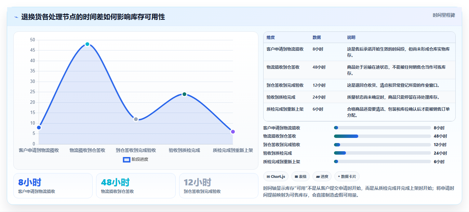
Task: Click the lightning icon beside the title
Action: (16, 17)
